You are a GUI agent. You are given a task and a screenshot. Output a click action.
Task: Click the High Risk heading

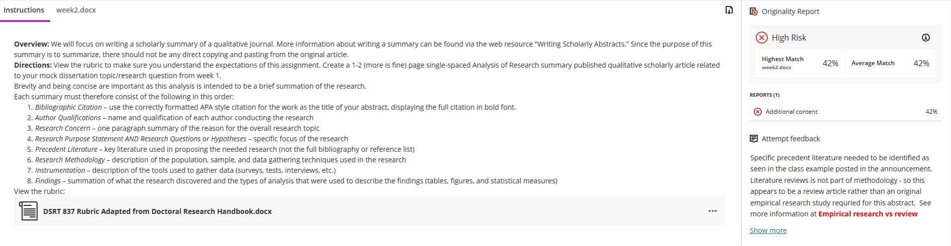[x=789, y=38]
